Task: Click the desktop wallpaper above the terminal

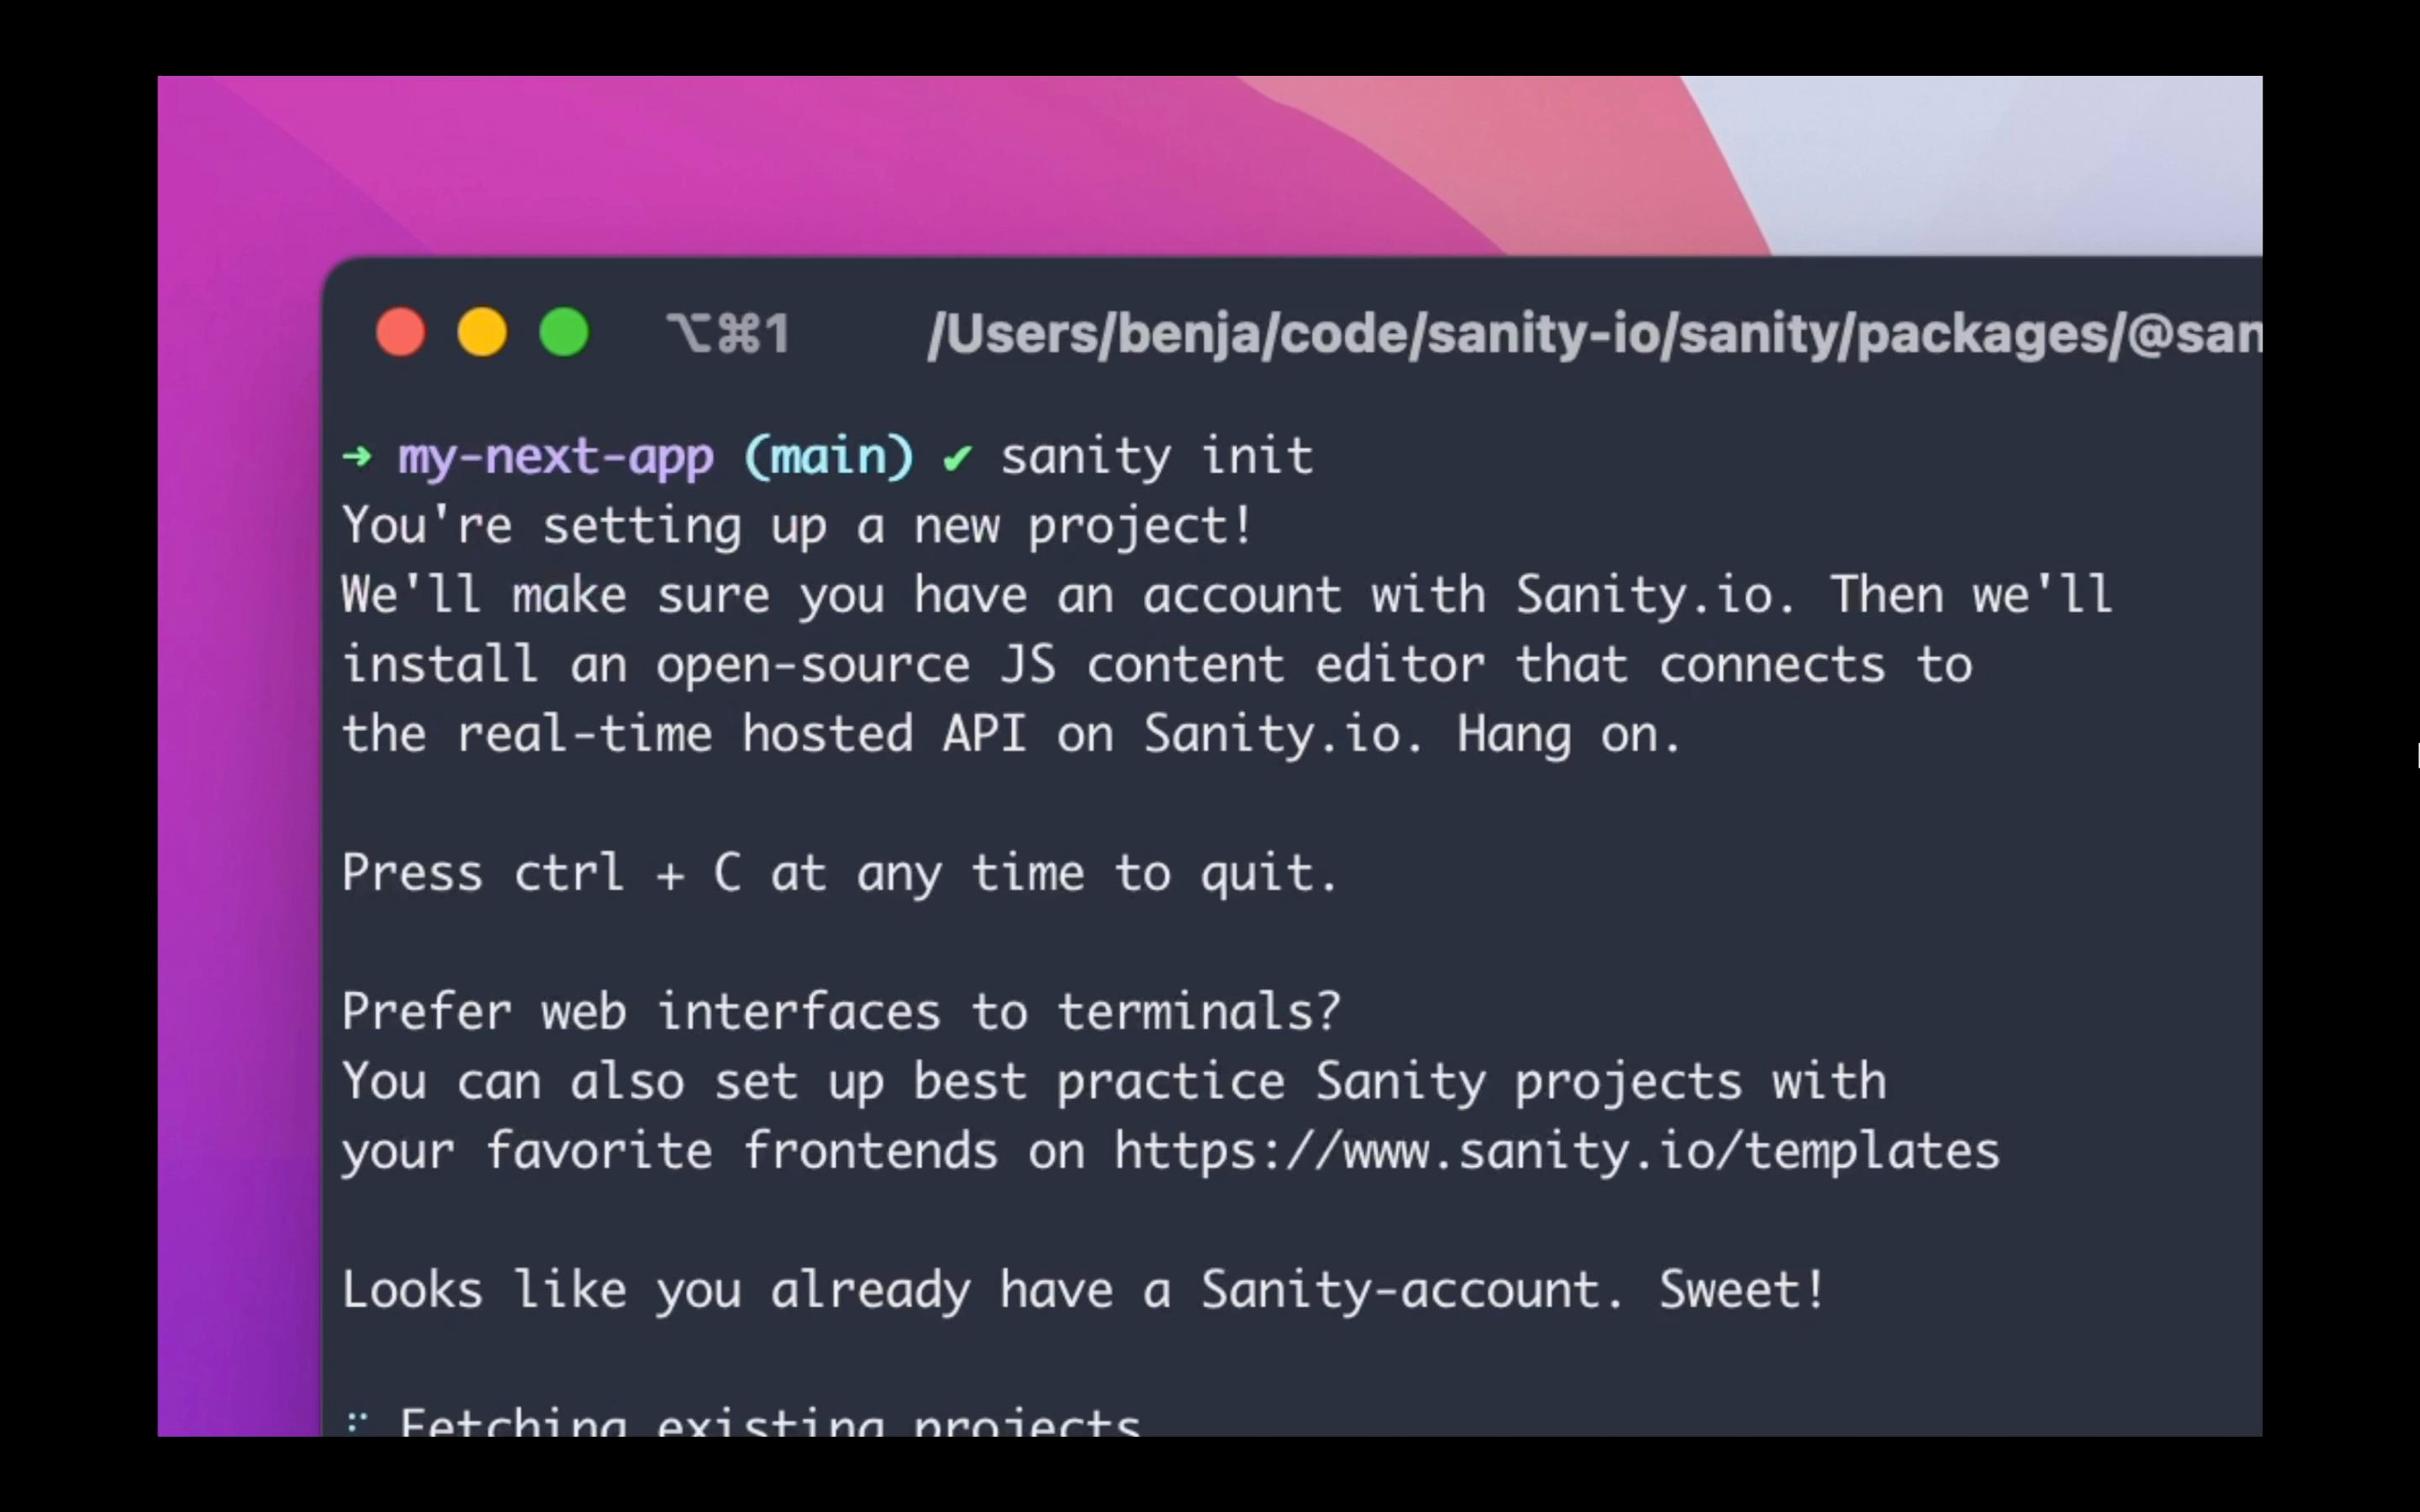Action: point(900,160)
